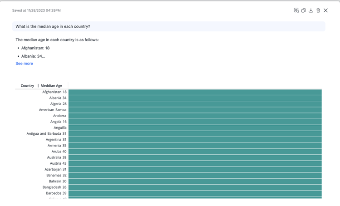Viewport: 340px width, 206px height.
Task: Close the saved answer panel
Action: pos(326,10)
